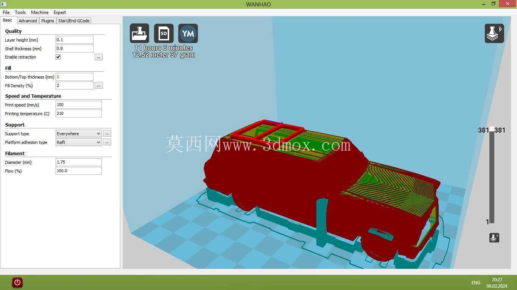Click the 'Quality' section heading
This screenshot has height=290, width=517.
[x=13, y=31]
